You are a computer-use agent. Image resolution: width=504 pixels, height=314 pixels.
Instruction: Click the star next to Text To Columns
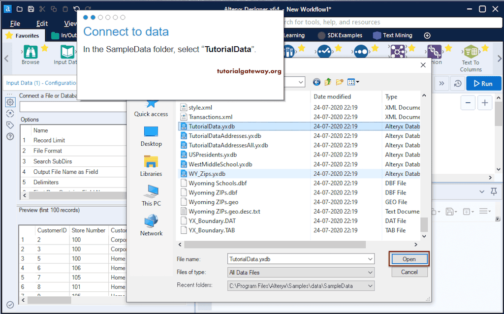(485, 48)
